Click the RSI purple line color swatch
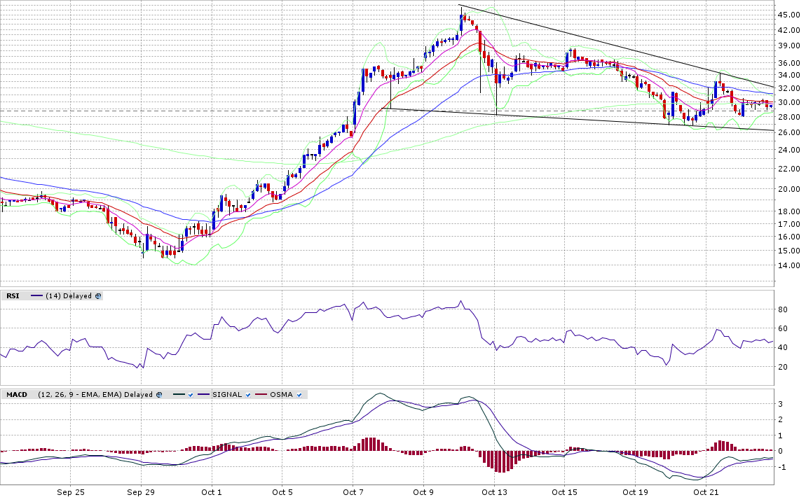Screen dimensions: 806x502 click(x=36, y=296)
